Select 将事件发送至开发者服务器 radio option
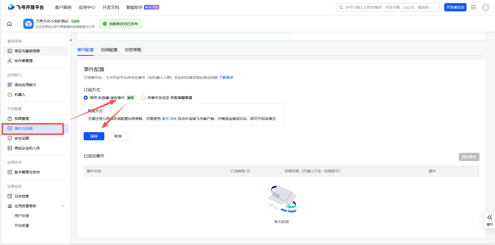The height and width of the screenshot is (245, 495). (x=143, y=98)
